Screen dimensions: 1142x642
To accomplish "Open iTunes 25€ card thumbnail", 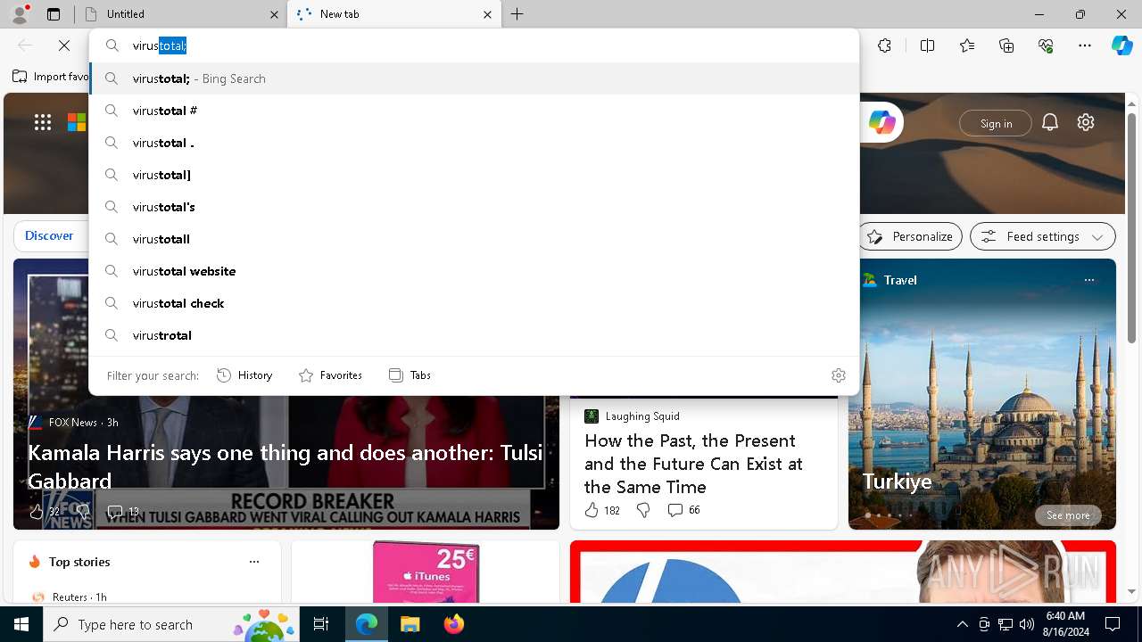I will coord(426,572).
